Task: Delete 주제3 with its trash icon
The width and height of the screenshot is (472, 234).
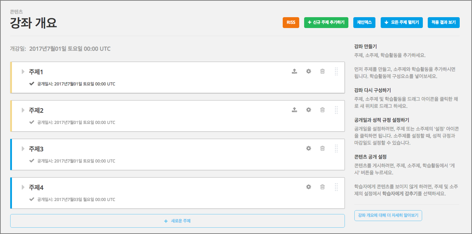Action: click(x=322, y=149)
